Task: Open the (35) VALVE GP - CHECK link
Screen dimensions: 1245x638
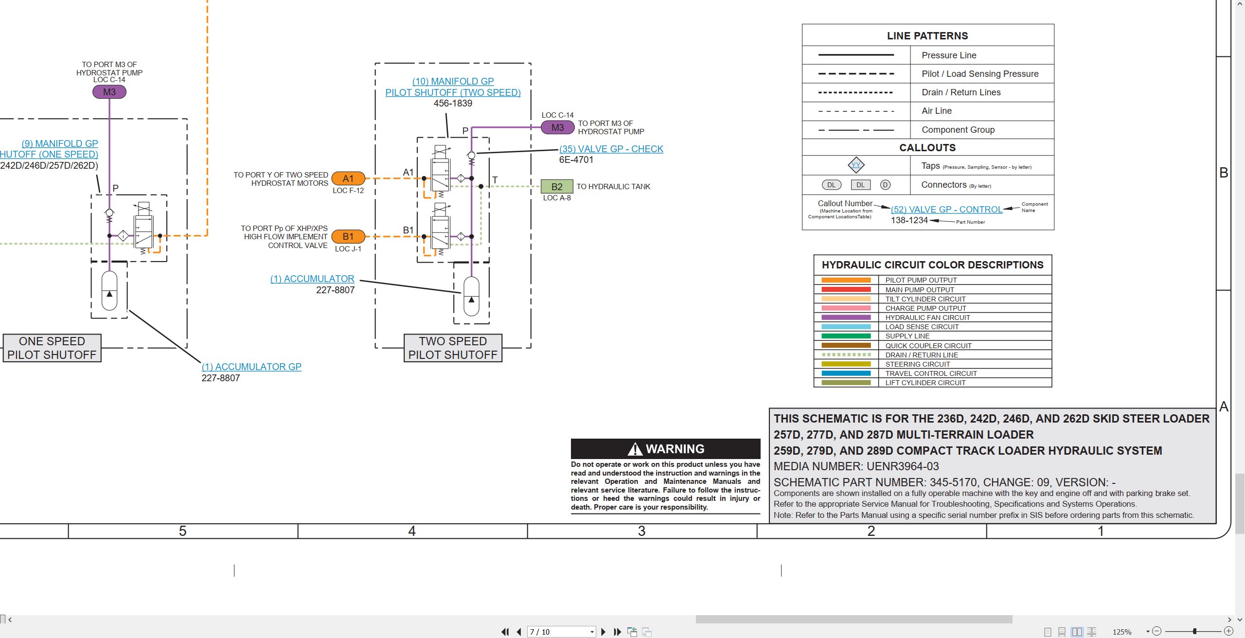Action: [x=611, y=149]
